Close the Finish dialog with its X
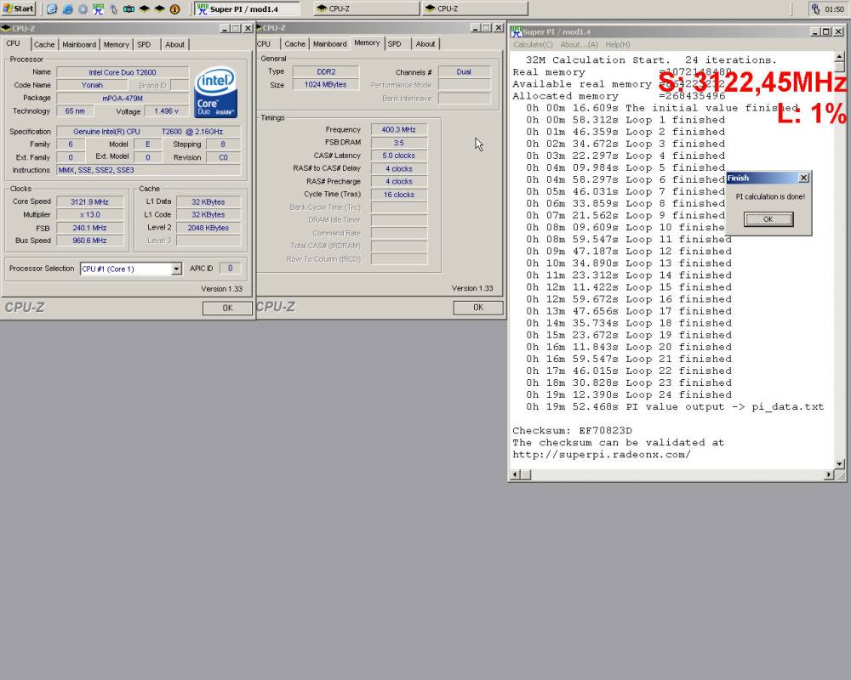This screenshot has height=680, width=851. tap(804, 178)
